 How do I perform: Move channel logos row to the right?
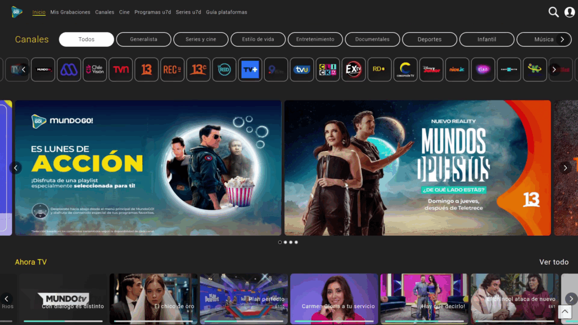point(554,69)
